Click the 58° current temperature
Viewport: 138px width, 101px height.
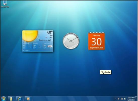(50, 33)
